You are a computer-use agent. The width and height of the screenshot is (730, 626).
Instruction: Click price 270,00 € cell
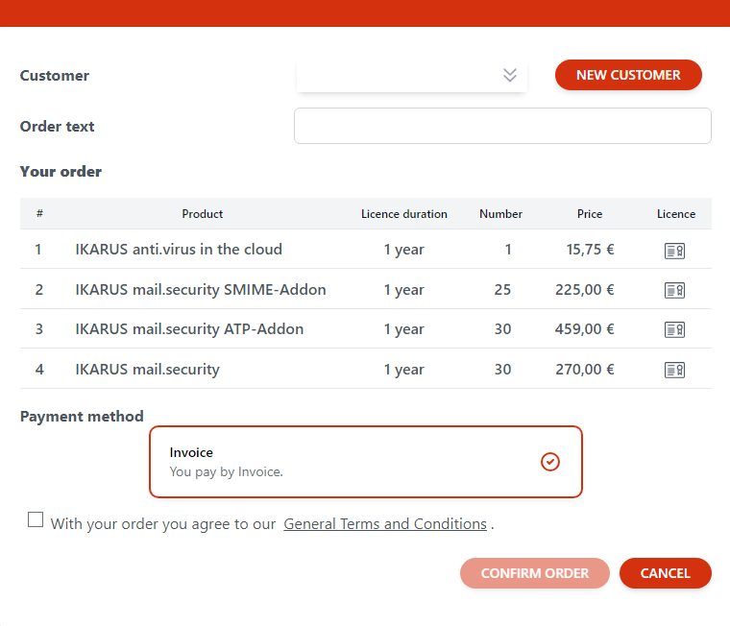(x=584, y=369)
